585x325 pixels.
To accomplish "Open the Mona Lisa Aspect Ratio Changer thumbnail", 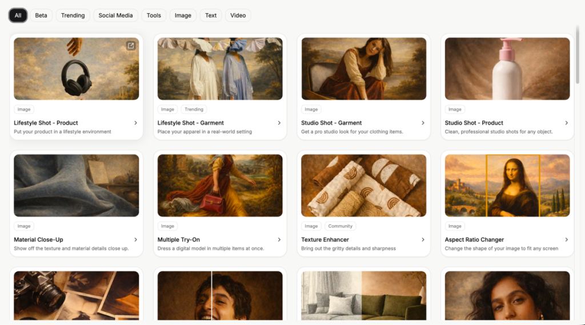I will [507, 185].
